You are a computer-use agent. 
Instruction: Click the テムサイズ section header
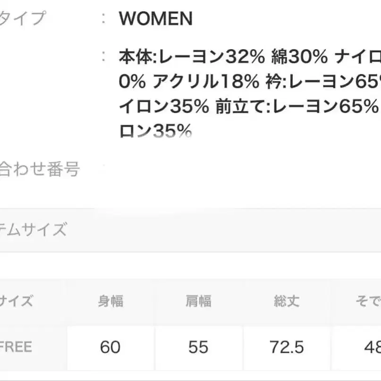(33, 230)
